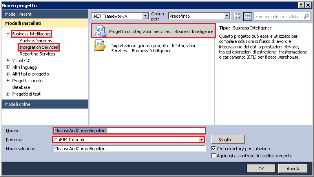The height and width of the screenshot is (177, 314).
Task: Expand the Altri linguaggi node
Action: [x=7, y=67]
